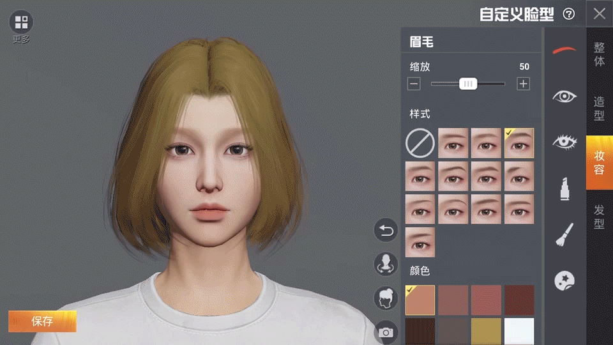Select the first eyebrow style thumbnail
Screen dimensions: 613x345
[x=453, y=143]
